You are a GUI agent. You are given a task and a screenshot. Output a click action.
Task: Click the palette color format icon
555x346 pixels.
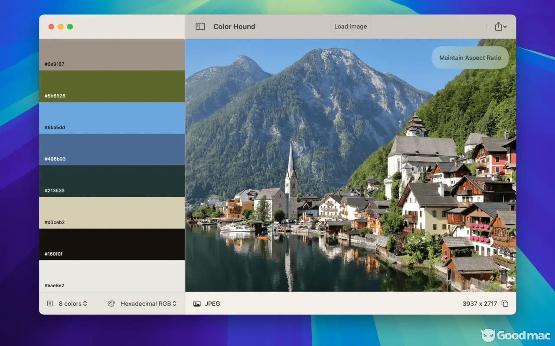(111, 304)
